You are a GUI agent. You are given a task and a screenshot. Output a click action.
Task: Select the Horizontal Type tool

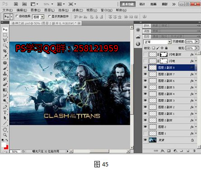[x=5, y=112]
